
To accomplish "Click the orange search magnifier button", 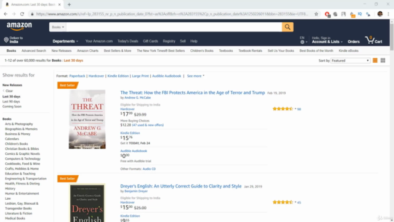I will point(287,27).
